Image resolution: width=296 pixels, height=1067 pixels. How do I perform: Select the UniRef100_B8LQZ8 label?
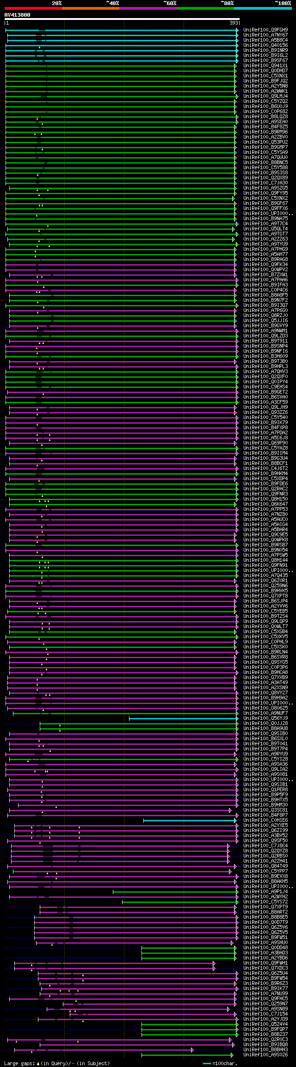[x=265, y=117]
